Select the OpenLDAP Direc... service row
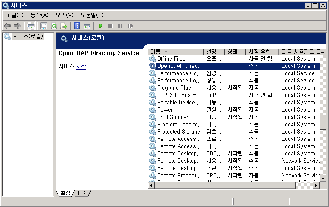Screen dimensions: 329x207 234,66
